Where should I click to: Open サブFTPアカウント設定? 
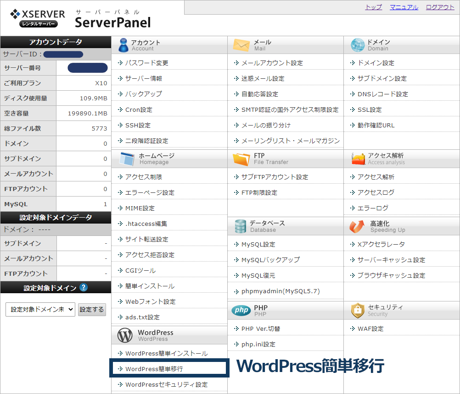275,177
